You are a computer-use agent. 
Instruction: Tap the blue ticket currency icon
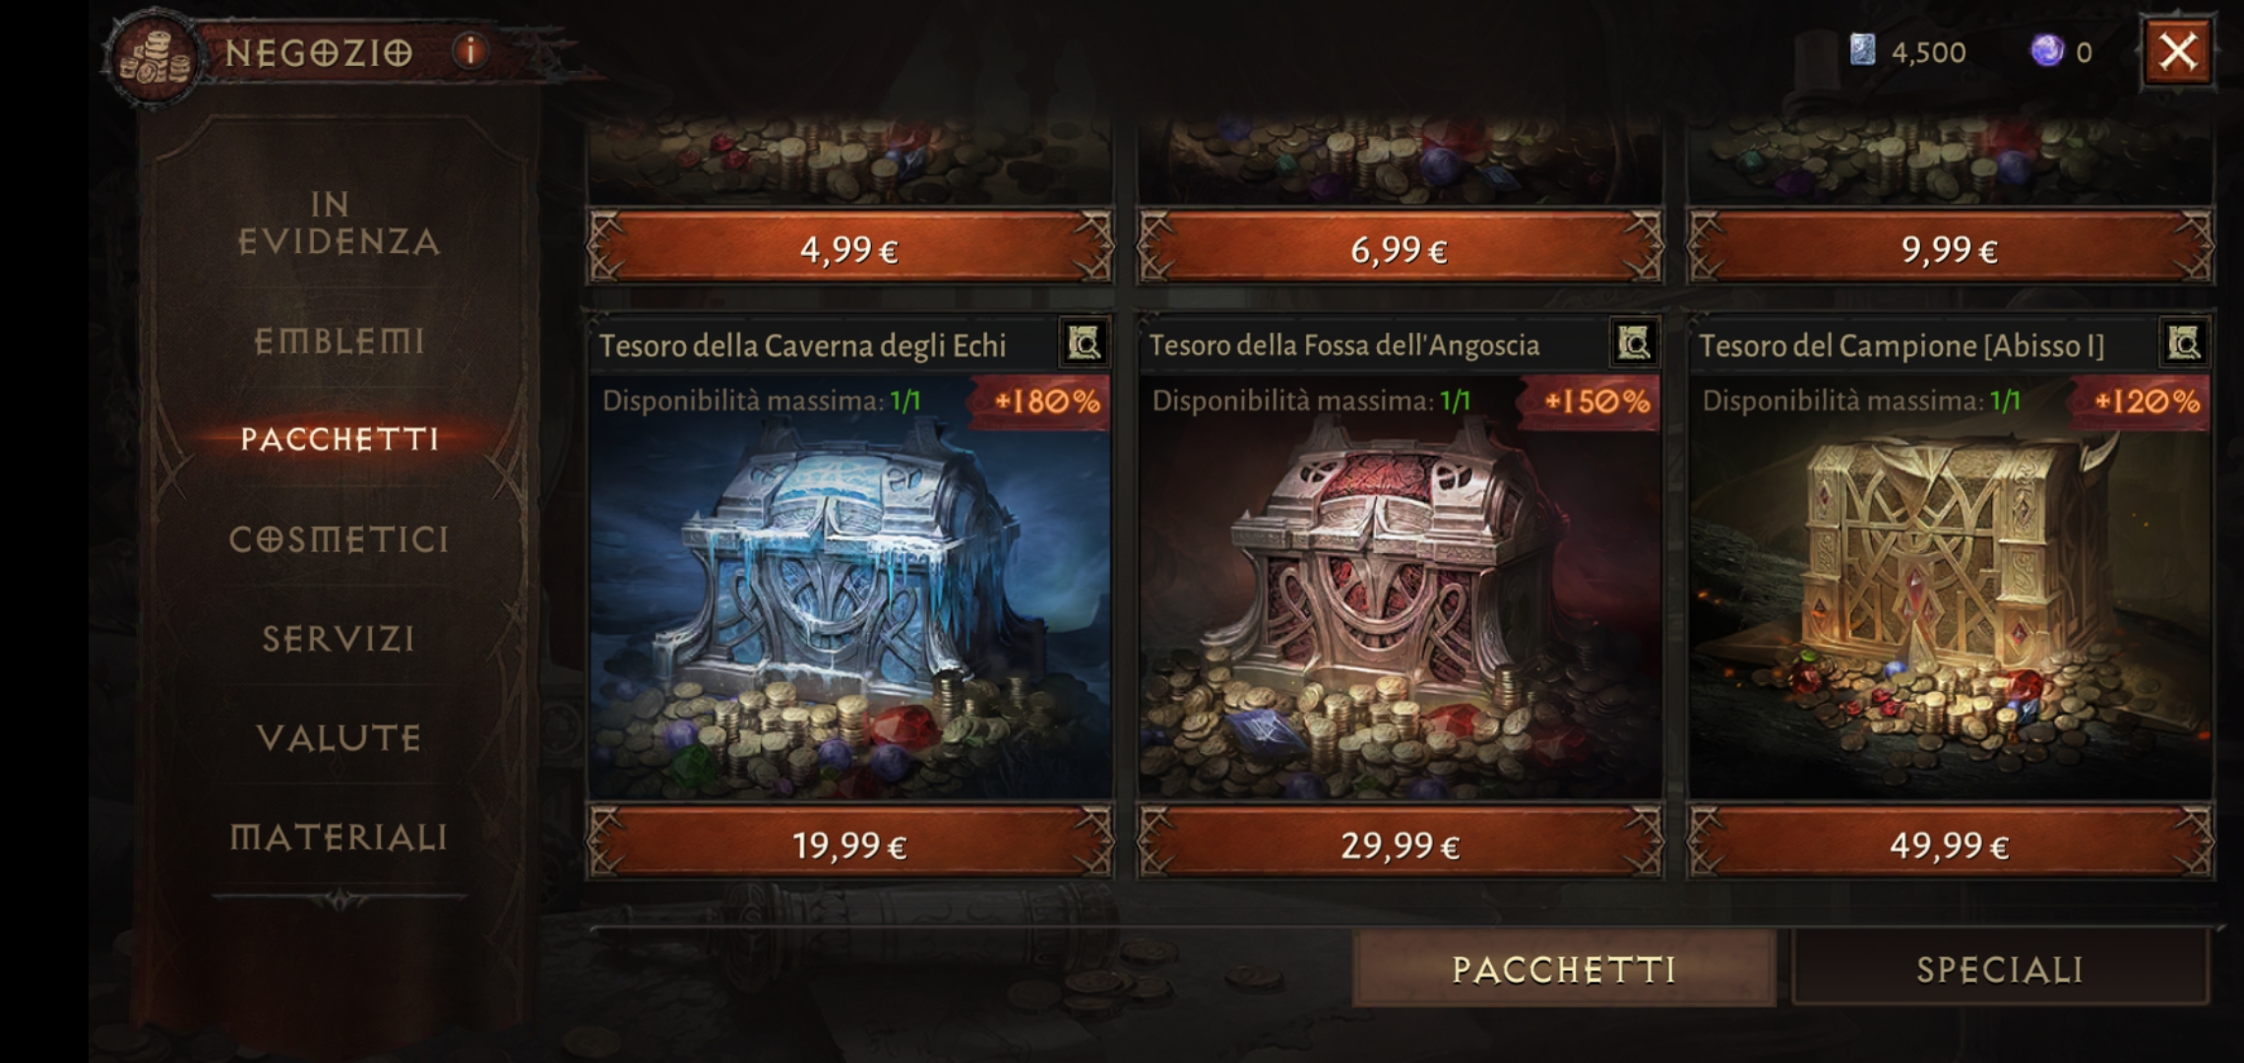pos(1862,50)
